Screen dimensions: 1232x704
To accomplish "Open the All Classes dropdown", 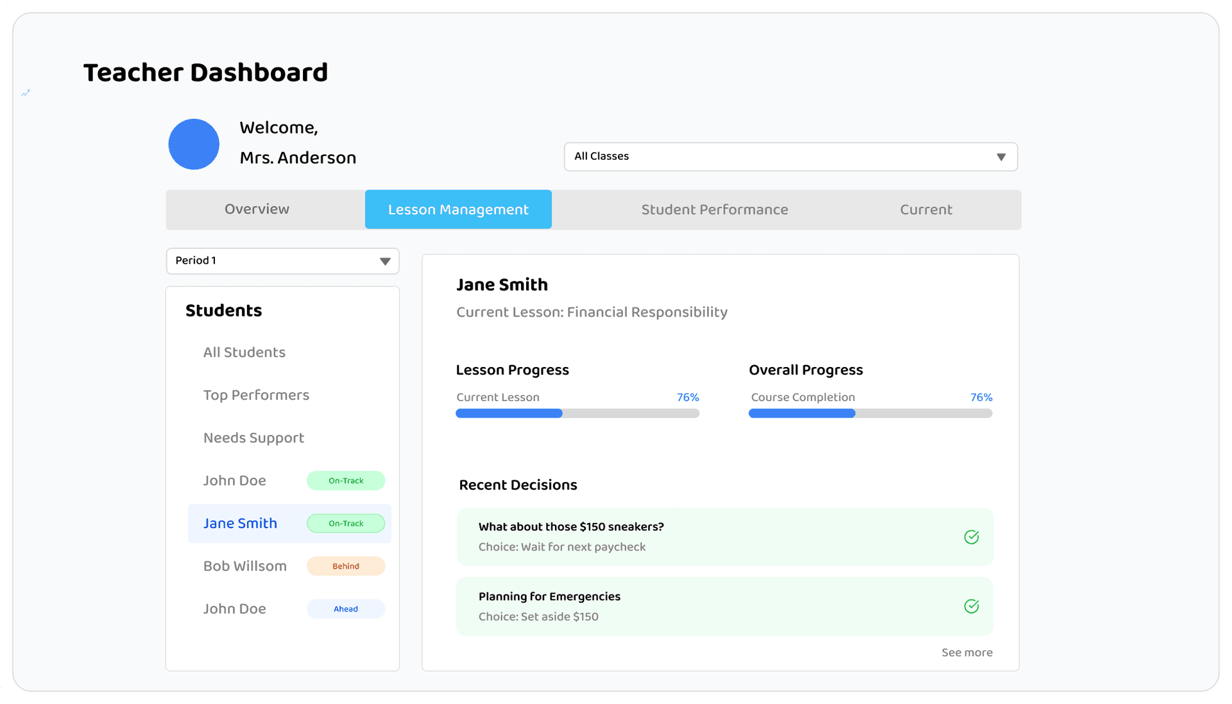I will 791,157.
